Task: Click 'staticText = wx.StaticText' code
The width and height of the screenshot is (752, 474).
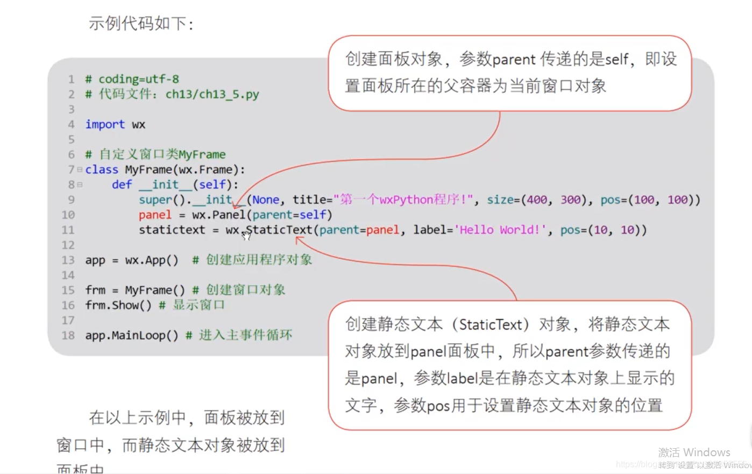Action: point(226,230)
